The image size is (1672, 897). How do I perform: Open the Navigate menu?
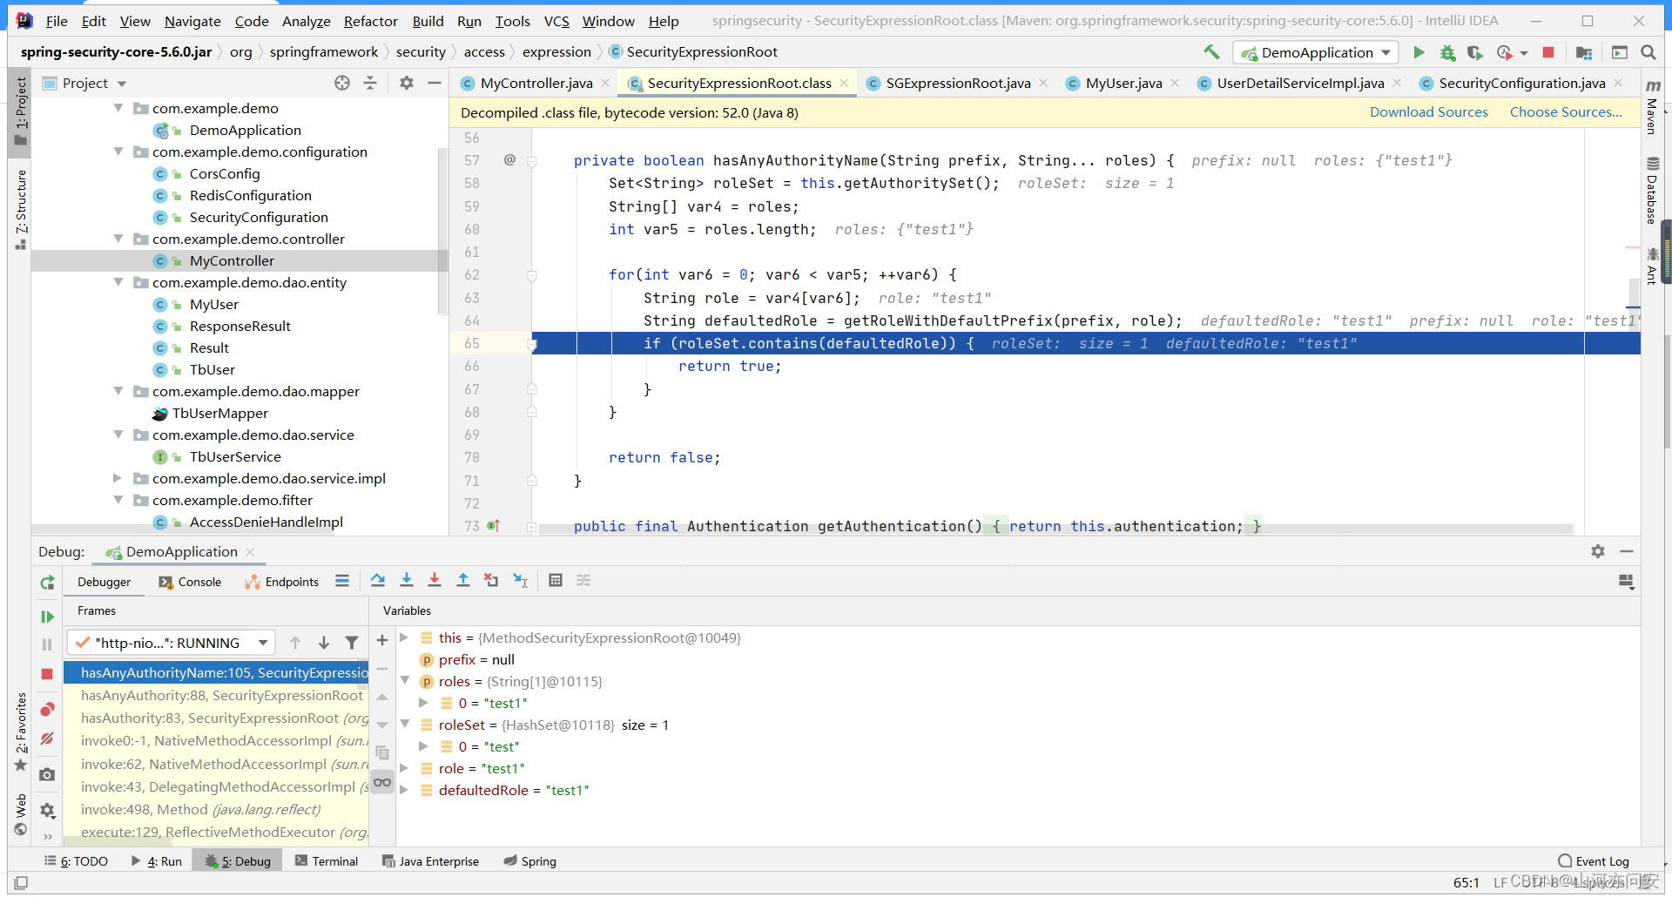[x=192, y=21]
